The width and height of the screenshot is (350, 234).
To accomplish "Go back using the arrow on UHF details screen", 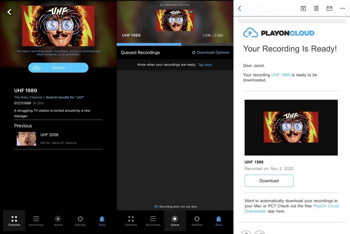I will point(9,12).
